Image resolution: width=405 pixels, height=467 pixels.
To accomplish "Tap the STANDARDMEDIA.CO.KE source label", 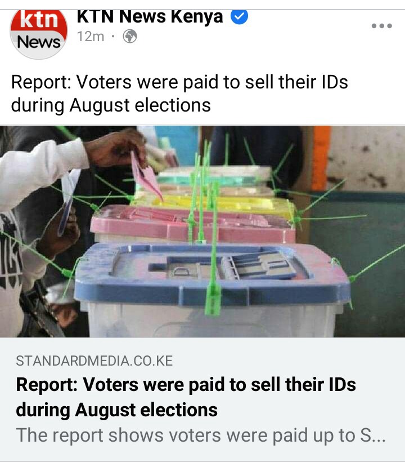I will pyautogui.click(x=94, y=361).
